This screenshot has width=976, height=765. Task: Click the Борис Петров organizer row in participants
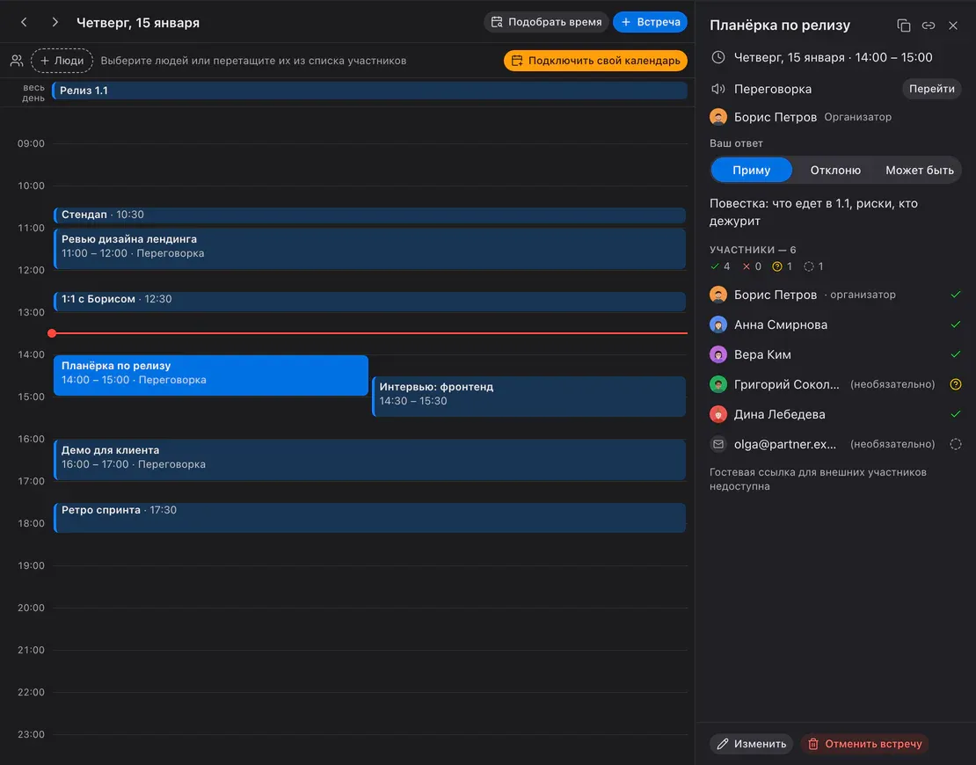click(x=835, y=295)
